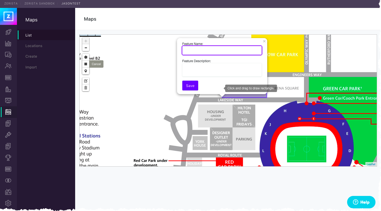Image resolution: width=381 pixels, height=211 pixels.
Task: Open the documents icon above trophy icon
Action: 8,146
